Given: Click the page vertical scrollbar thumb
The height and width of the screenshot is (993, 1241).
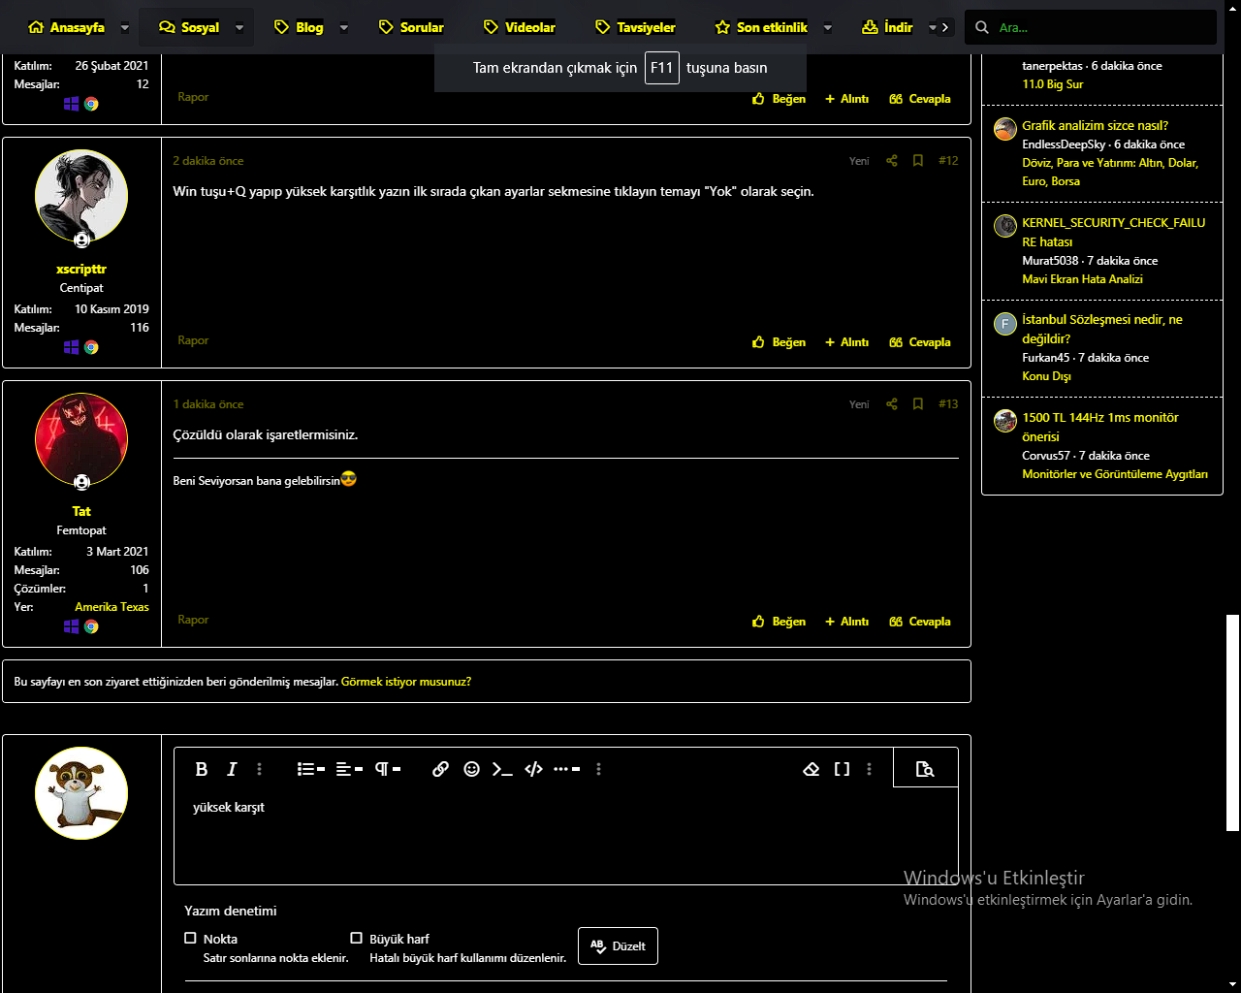Looking at the screenshot, I should coord(1232,722).
